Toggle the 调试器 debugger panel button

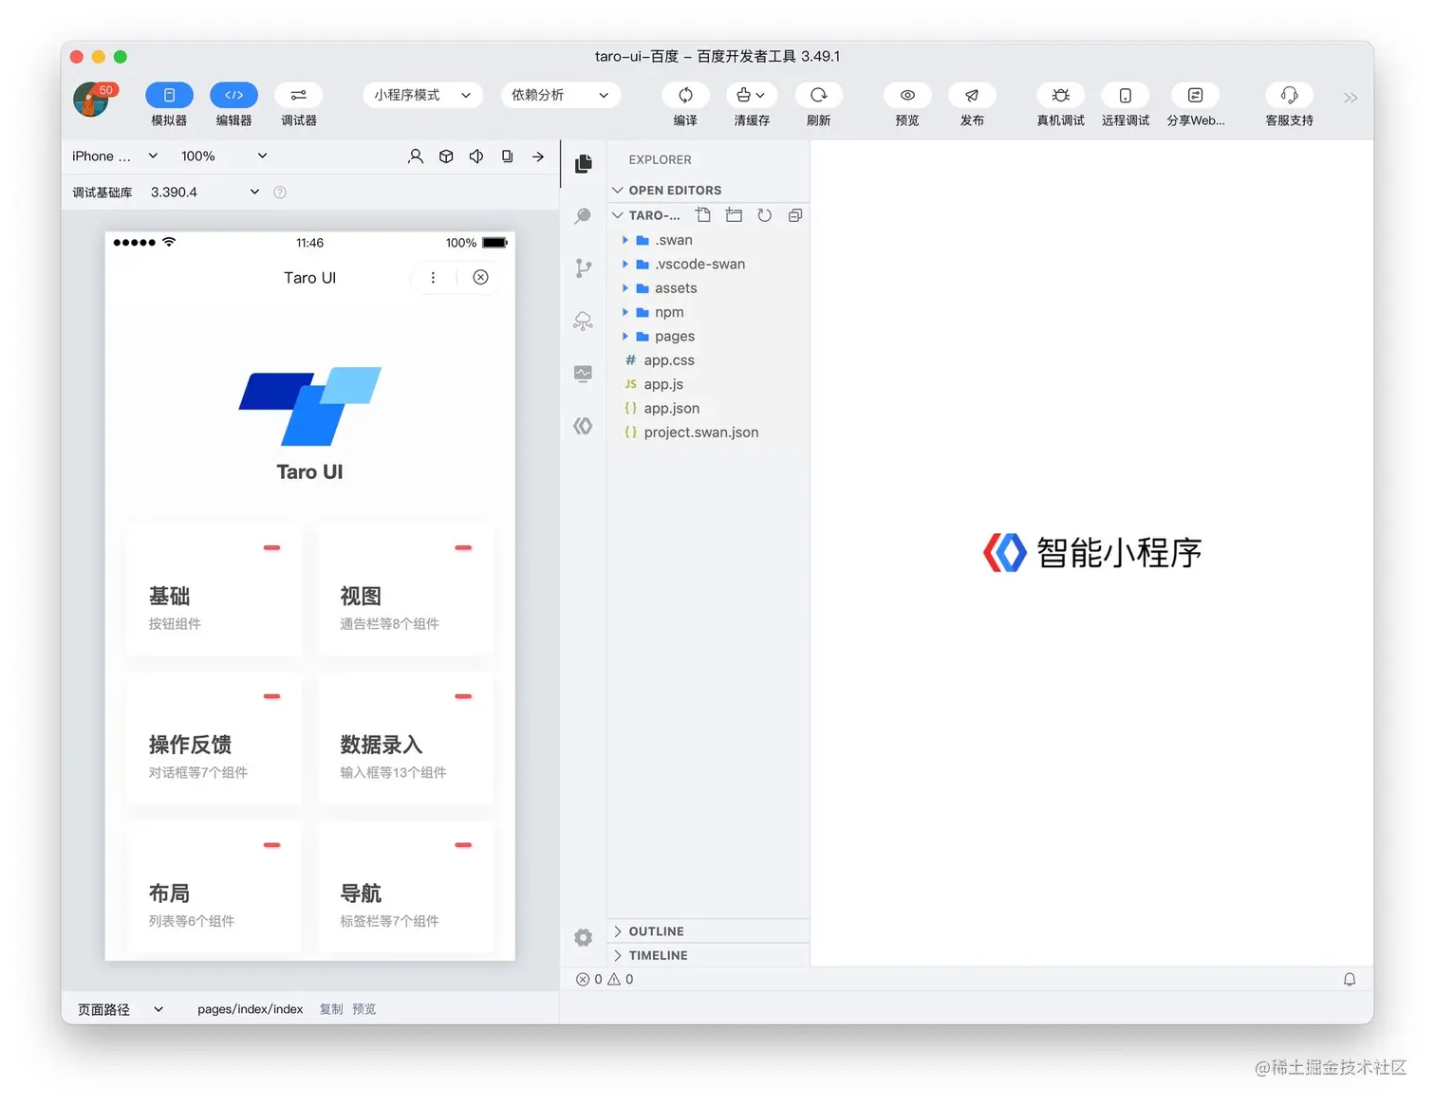pos(298,95)
